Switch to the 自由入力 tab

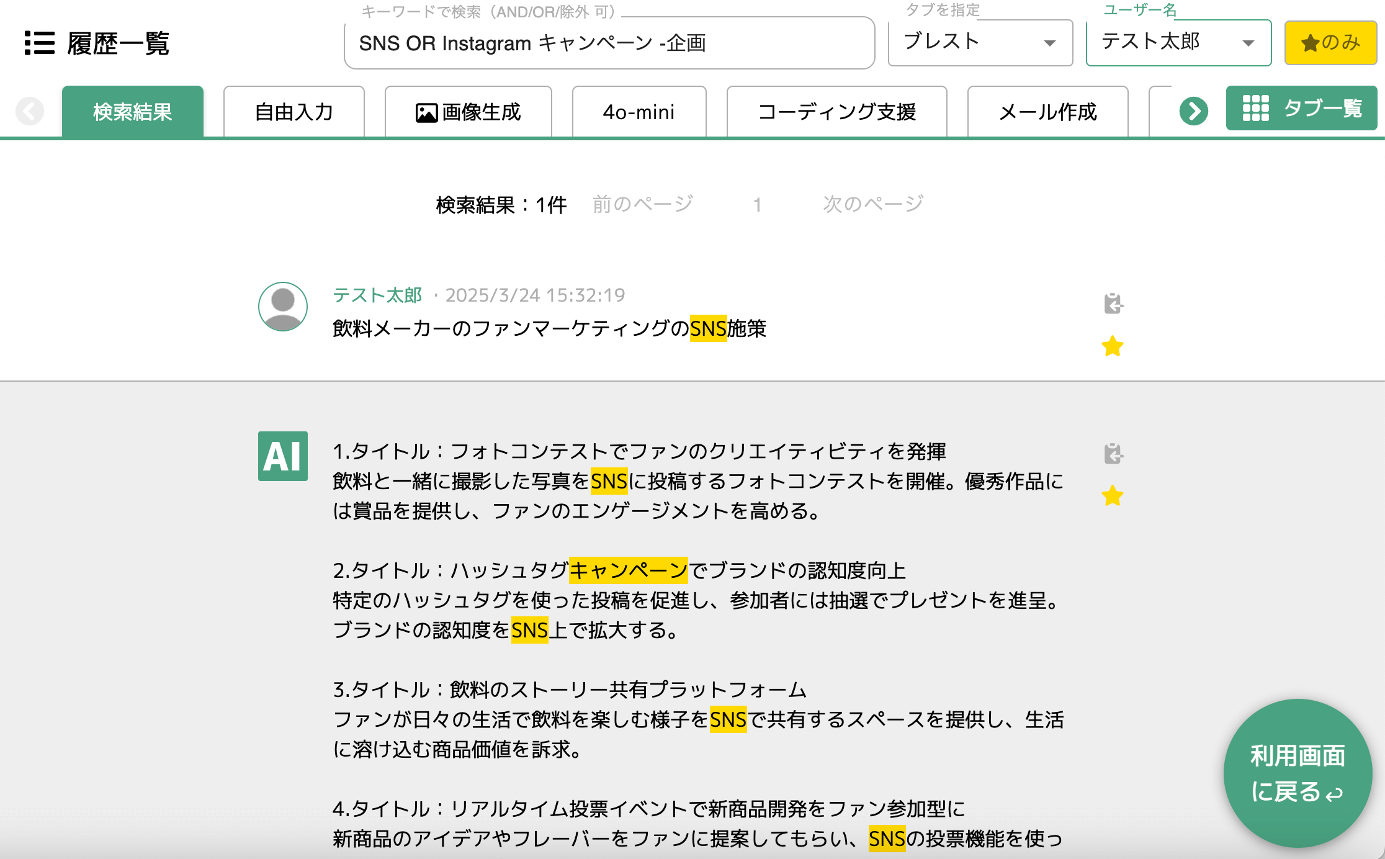pyautogui.click(x=294, y=112)
